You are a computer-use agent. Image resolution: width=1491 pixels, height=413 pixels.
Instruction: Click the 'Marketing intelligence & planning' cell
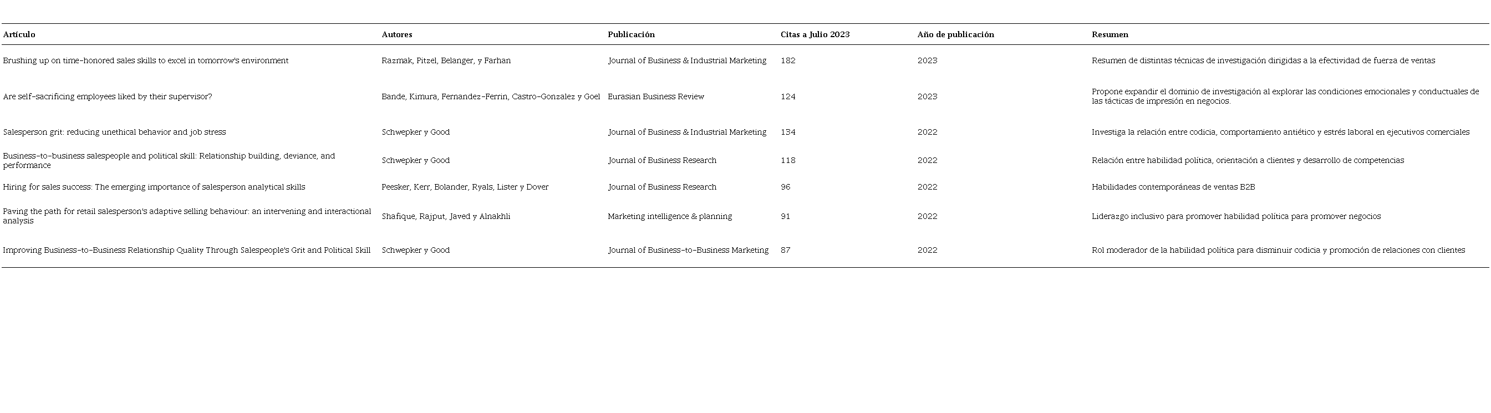tap(670, 216)
